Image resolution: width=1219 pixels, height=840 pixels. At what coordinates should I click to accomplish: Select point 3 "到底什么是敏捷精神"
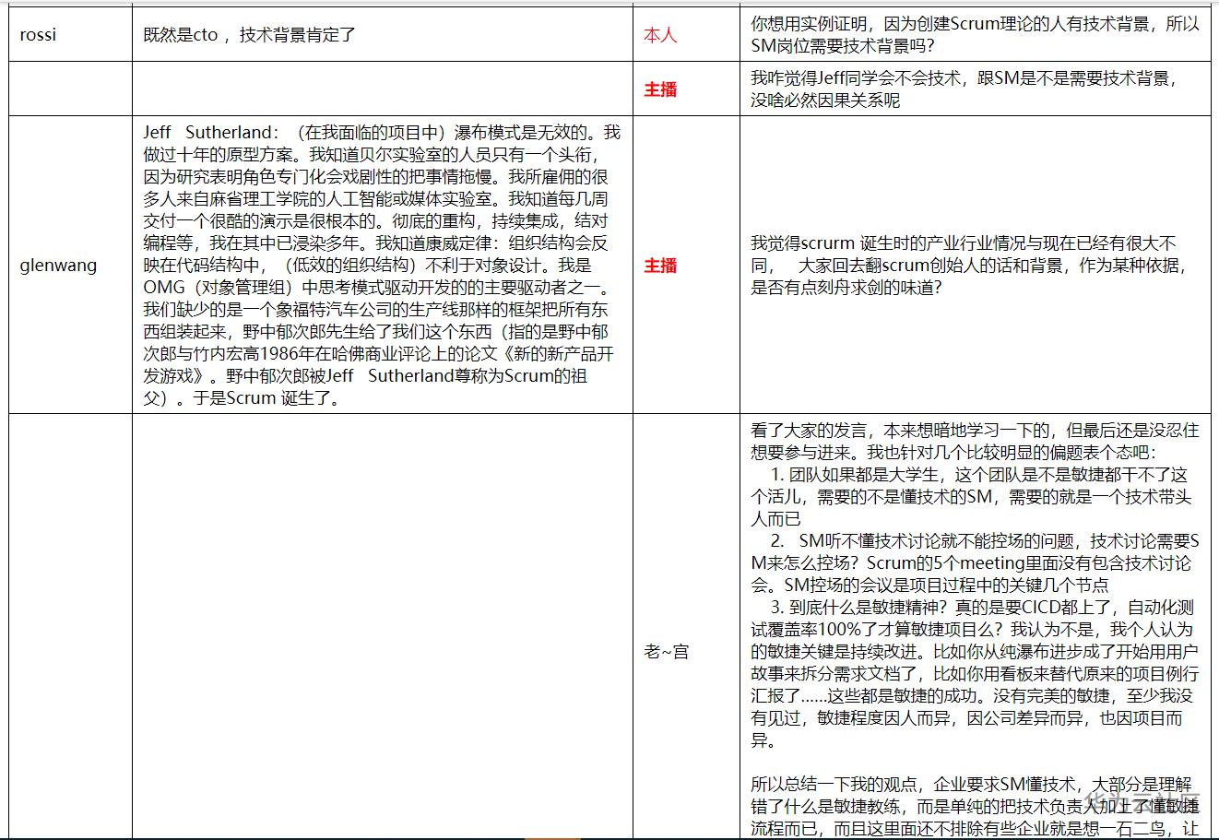[974, 674]
